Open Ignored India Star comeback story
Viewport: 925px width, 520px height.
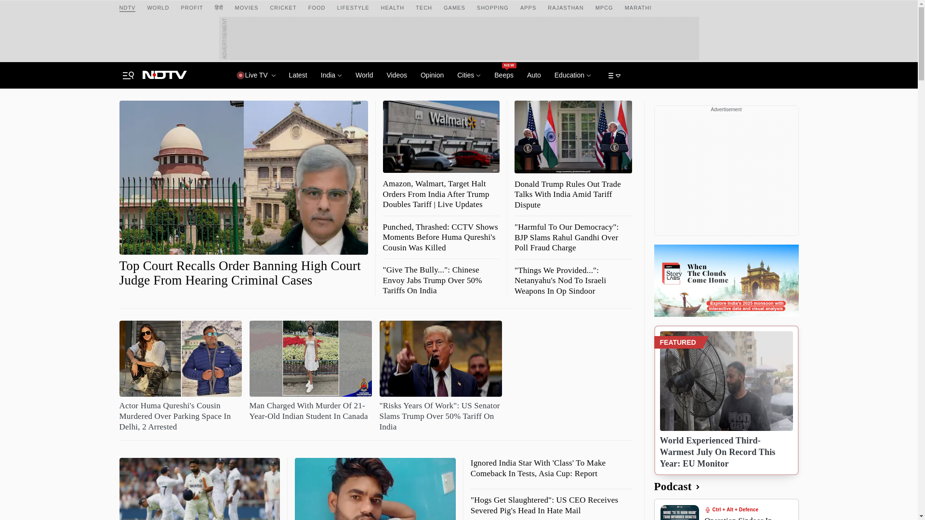538,468
